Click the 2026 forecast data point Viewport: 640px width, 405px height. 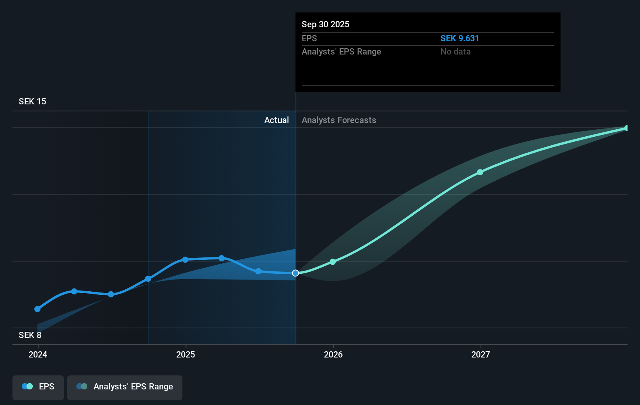coord(332,262)
